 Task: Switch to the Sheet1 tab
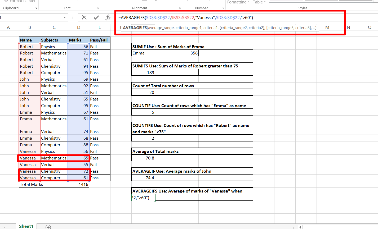(26, 226)
